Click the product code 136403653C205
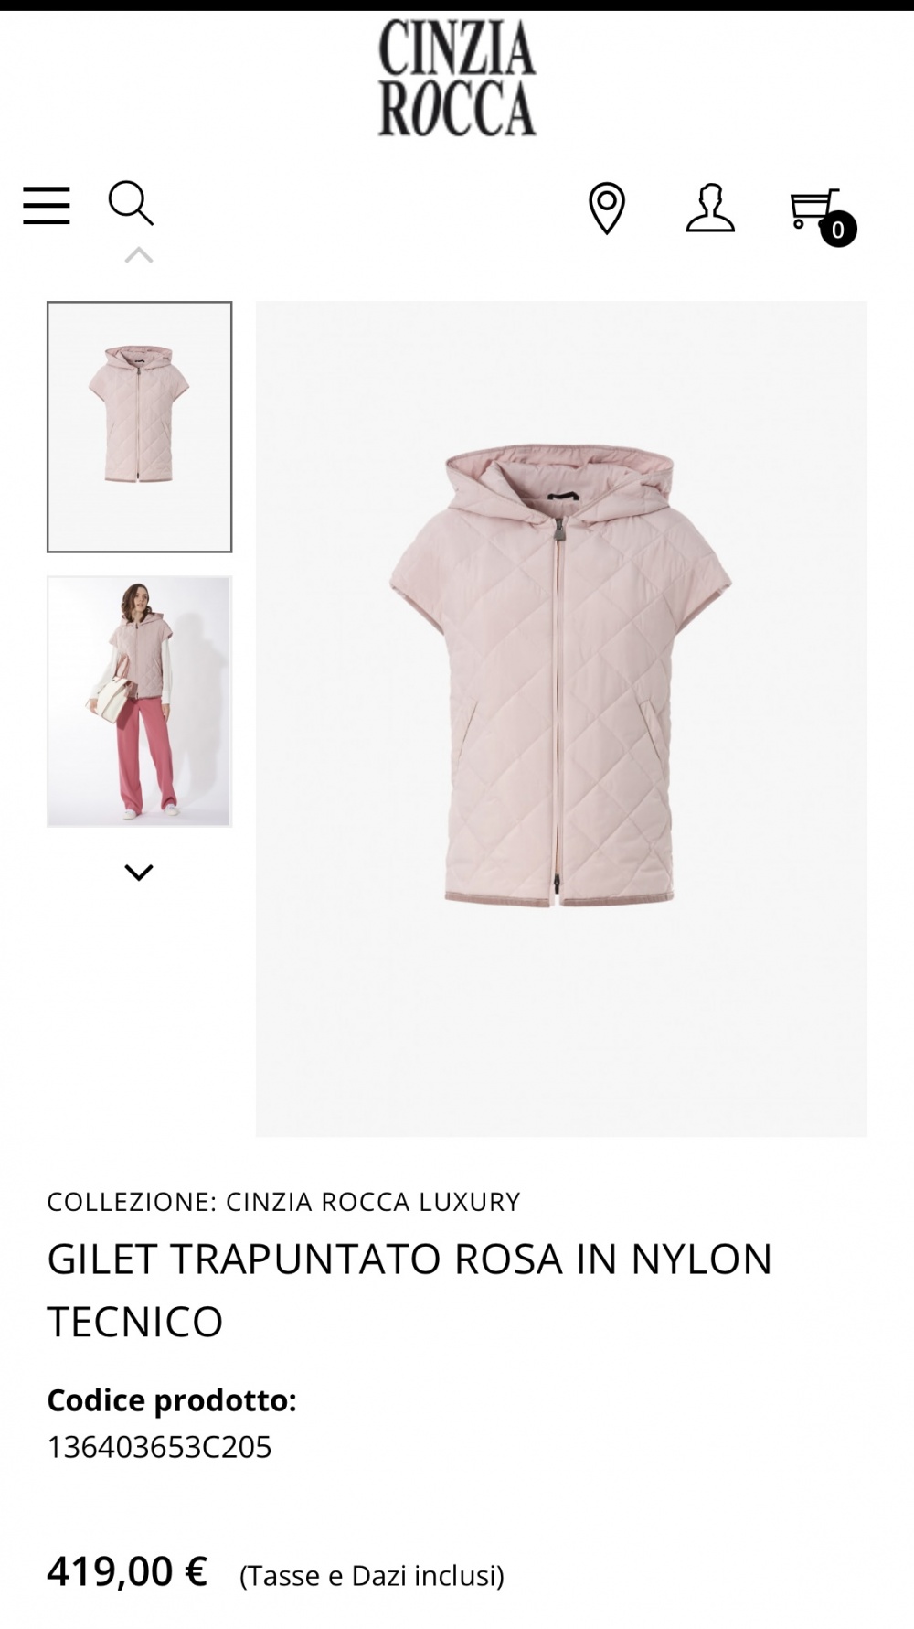Viewport: 914px width, 1629px height. 160,1447
